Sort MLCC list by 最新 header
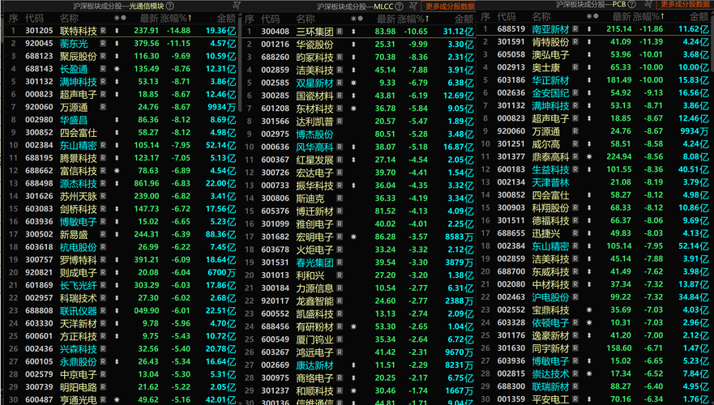 (386, 19)
